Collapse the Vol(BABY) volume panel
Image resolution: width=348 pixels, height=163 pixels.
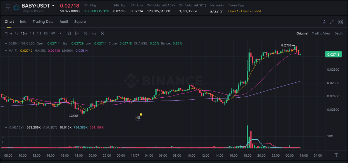[x=6, y=127]
